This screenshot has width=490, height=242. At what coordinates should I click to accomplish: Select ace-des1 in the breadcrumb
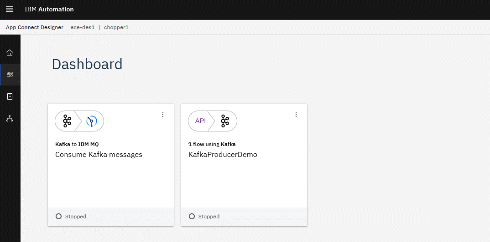83,27
